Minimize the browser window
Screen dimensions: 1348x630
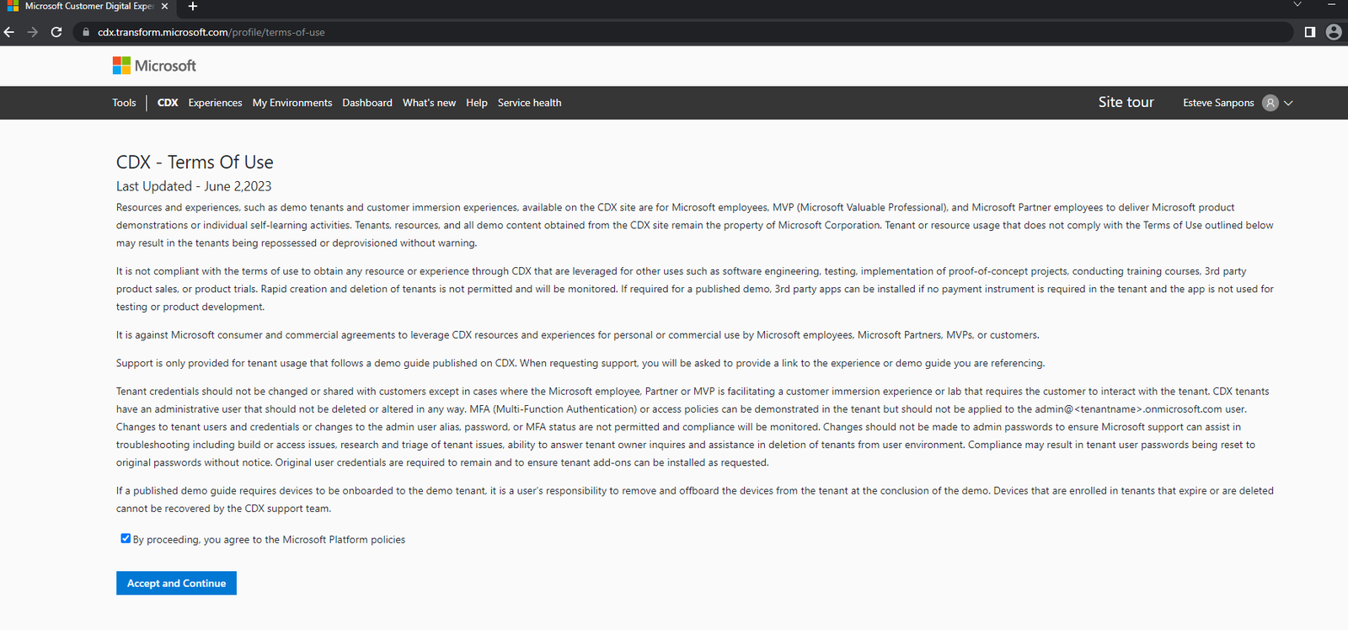coord(1332,5)
